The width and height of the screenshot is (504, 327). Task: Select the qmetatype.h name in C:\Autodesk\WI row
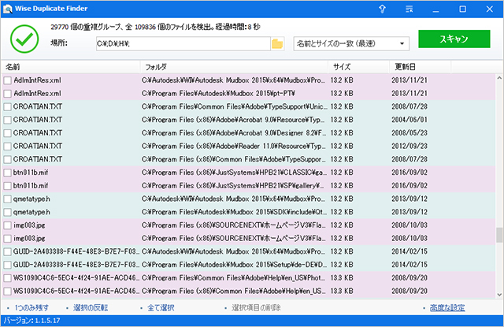coord(31,199)
